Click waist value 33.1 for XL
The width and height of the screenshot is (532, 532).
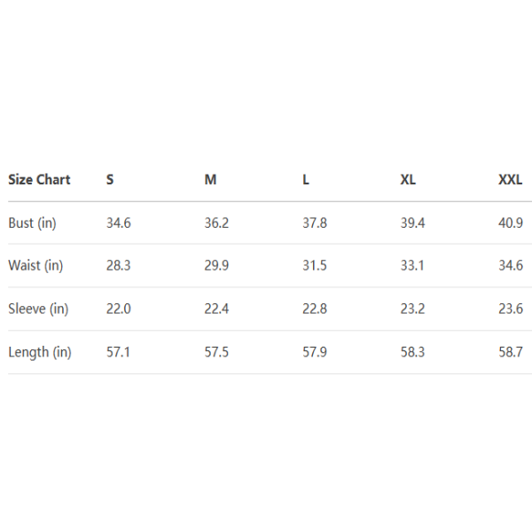412,266
